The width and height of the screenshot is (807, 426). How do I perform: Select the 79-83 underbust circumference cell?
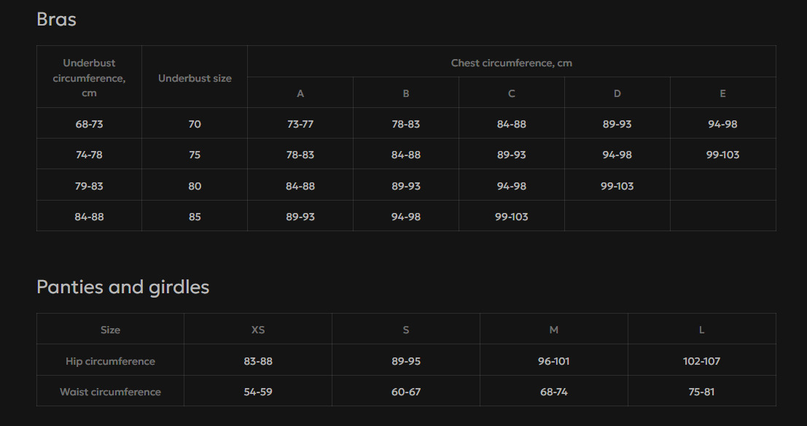click(89, 185)
